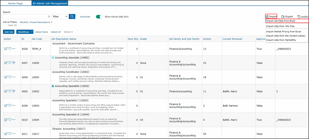
Task: Click inside the Search text field
Action: (24, 17)
